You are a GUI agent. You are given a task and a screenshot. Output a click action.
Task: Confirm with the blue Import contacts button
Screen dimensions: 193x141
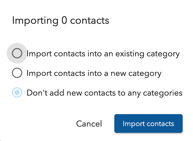point(148,124)
